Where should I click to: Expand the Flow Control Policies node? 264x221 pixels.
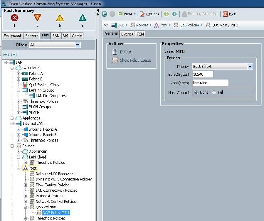click(x=25, y=185)
